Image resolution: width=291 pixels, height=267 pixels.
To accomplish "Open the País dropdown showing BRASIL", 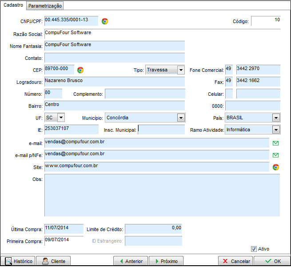I will tap(276, 118).
